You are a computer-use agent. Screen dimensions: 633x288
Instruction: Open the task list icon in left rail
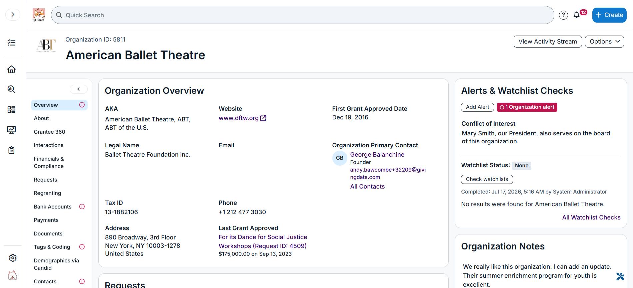[12, 43]
